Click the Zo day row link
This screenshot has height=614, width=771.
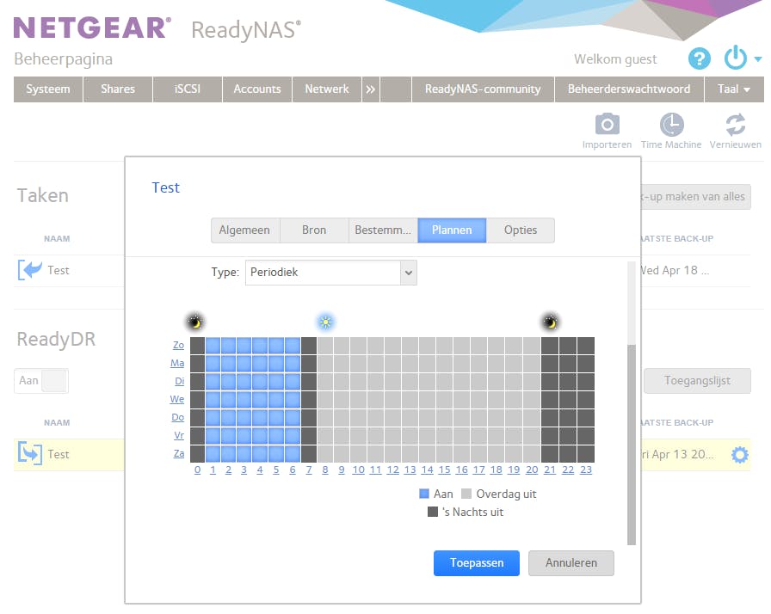point(178,346)
